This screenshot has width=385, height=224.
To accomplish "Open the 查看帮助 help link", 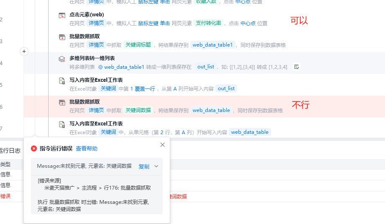I will tap(87, 148).
